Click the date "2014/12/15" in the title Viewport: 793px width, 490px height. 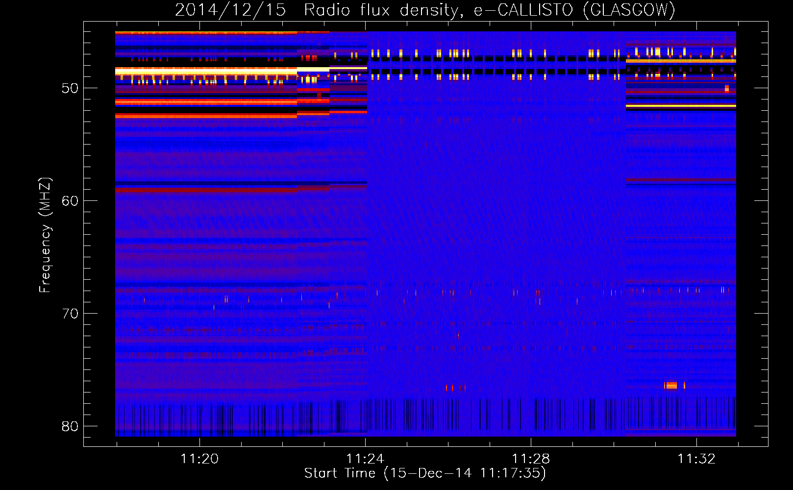click(x=230, y=10)
